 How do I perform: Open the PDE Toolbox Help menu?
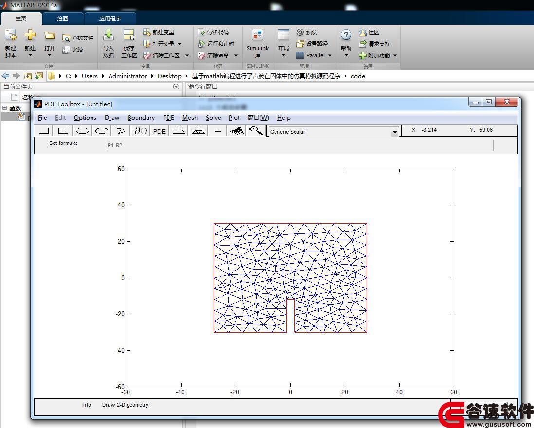[284, 118]
